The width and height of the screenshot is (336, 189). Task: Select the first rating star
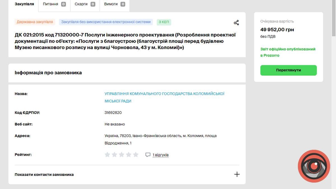[x=107, y=154]
